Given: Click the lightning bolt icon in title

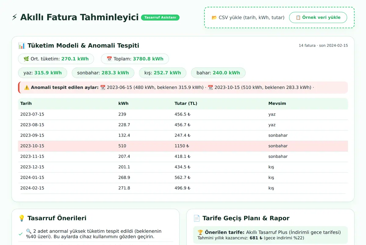Looking at the screenshot, I should (14, 17).
